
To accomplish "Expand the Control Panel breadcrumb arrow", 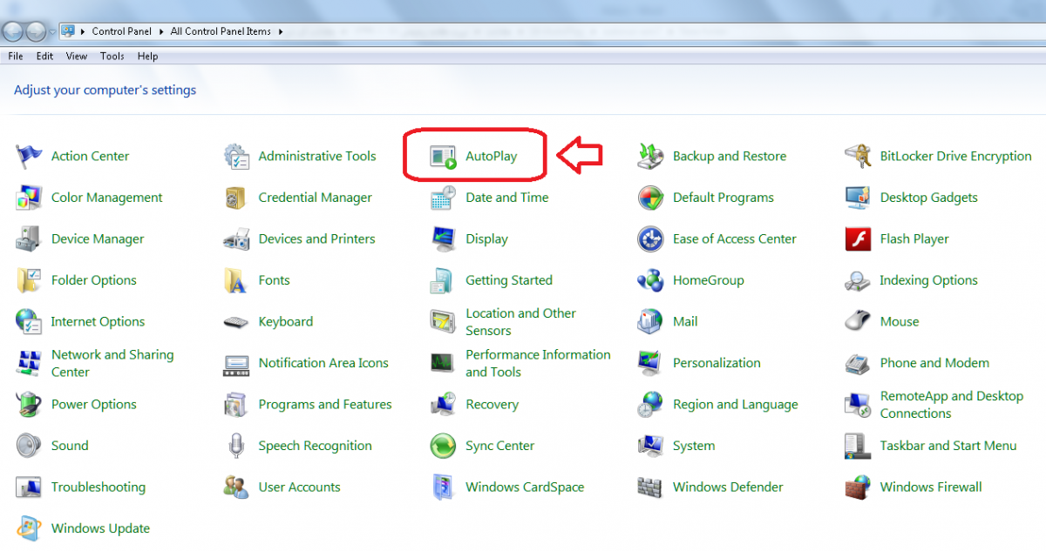I will coord(161,31).
